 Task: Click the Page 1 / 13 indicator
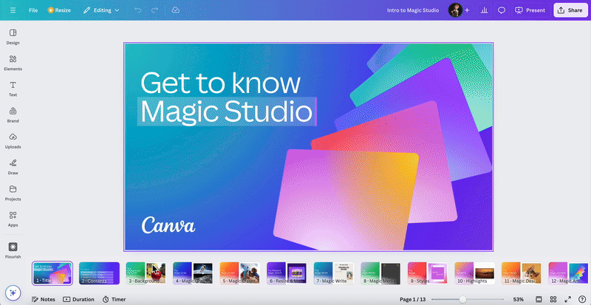412,299
